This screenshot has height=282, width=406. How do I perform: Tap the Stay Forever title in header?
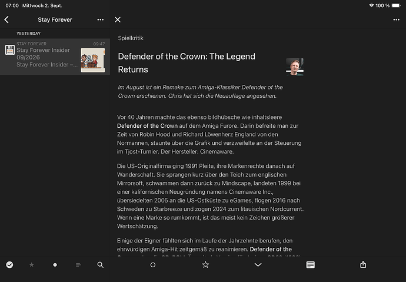55,19
